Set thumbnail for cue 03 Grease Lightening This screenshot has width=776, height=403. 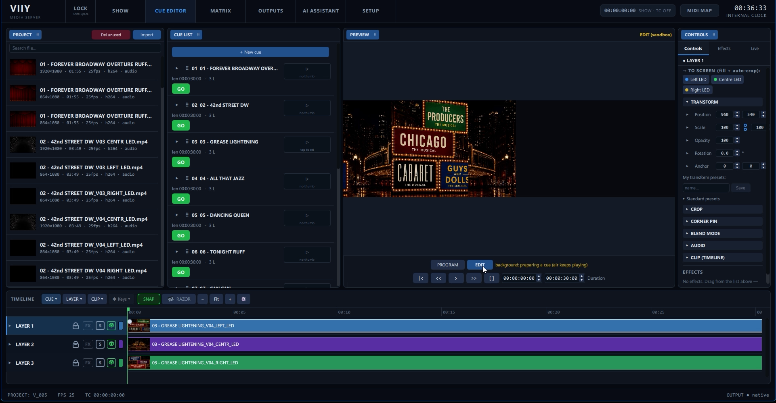pos(307,145)
